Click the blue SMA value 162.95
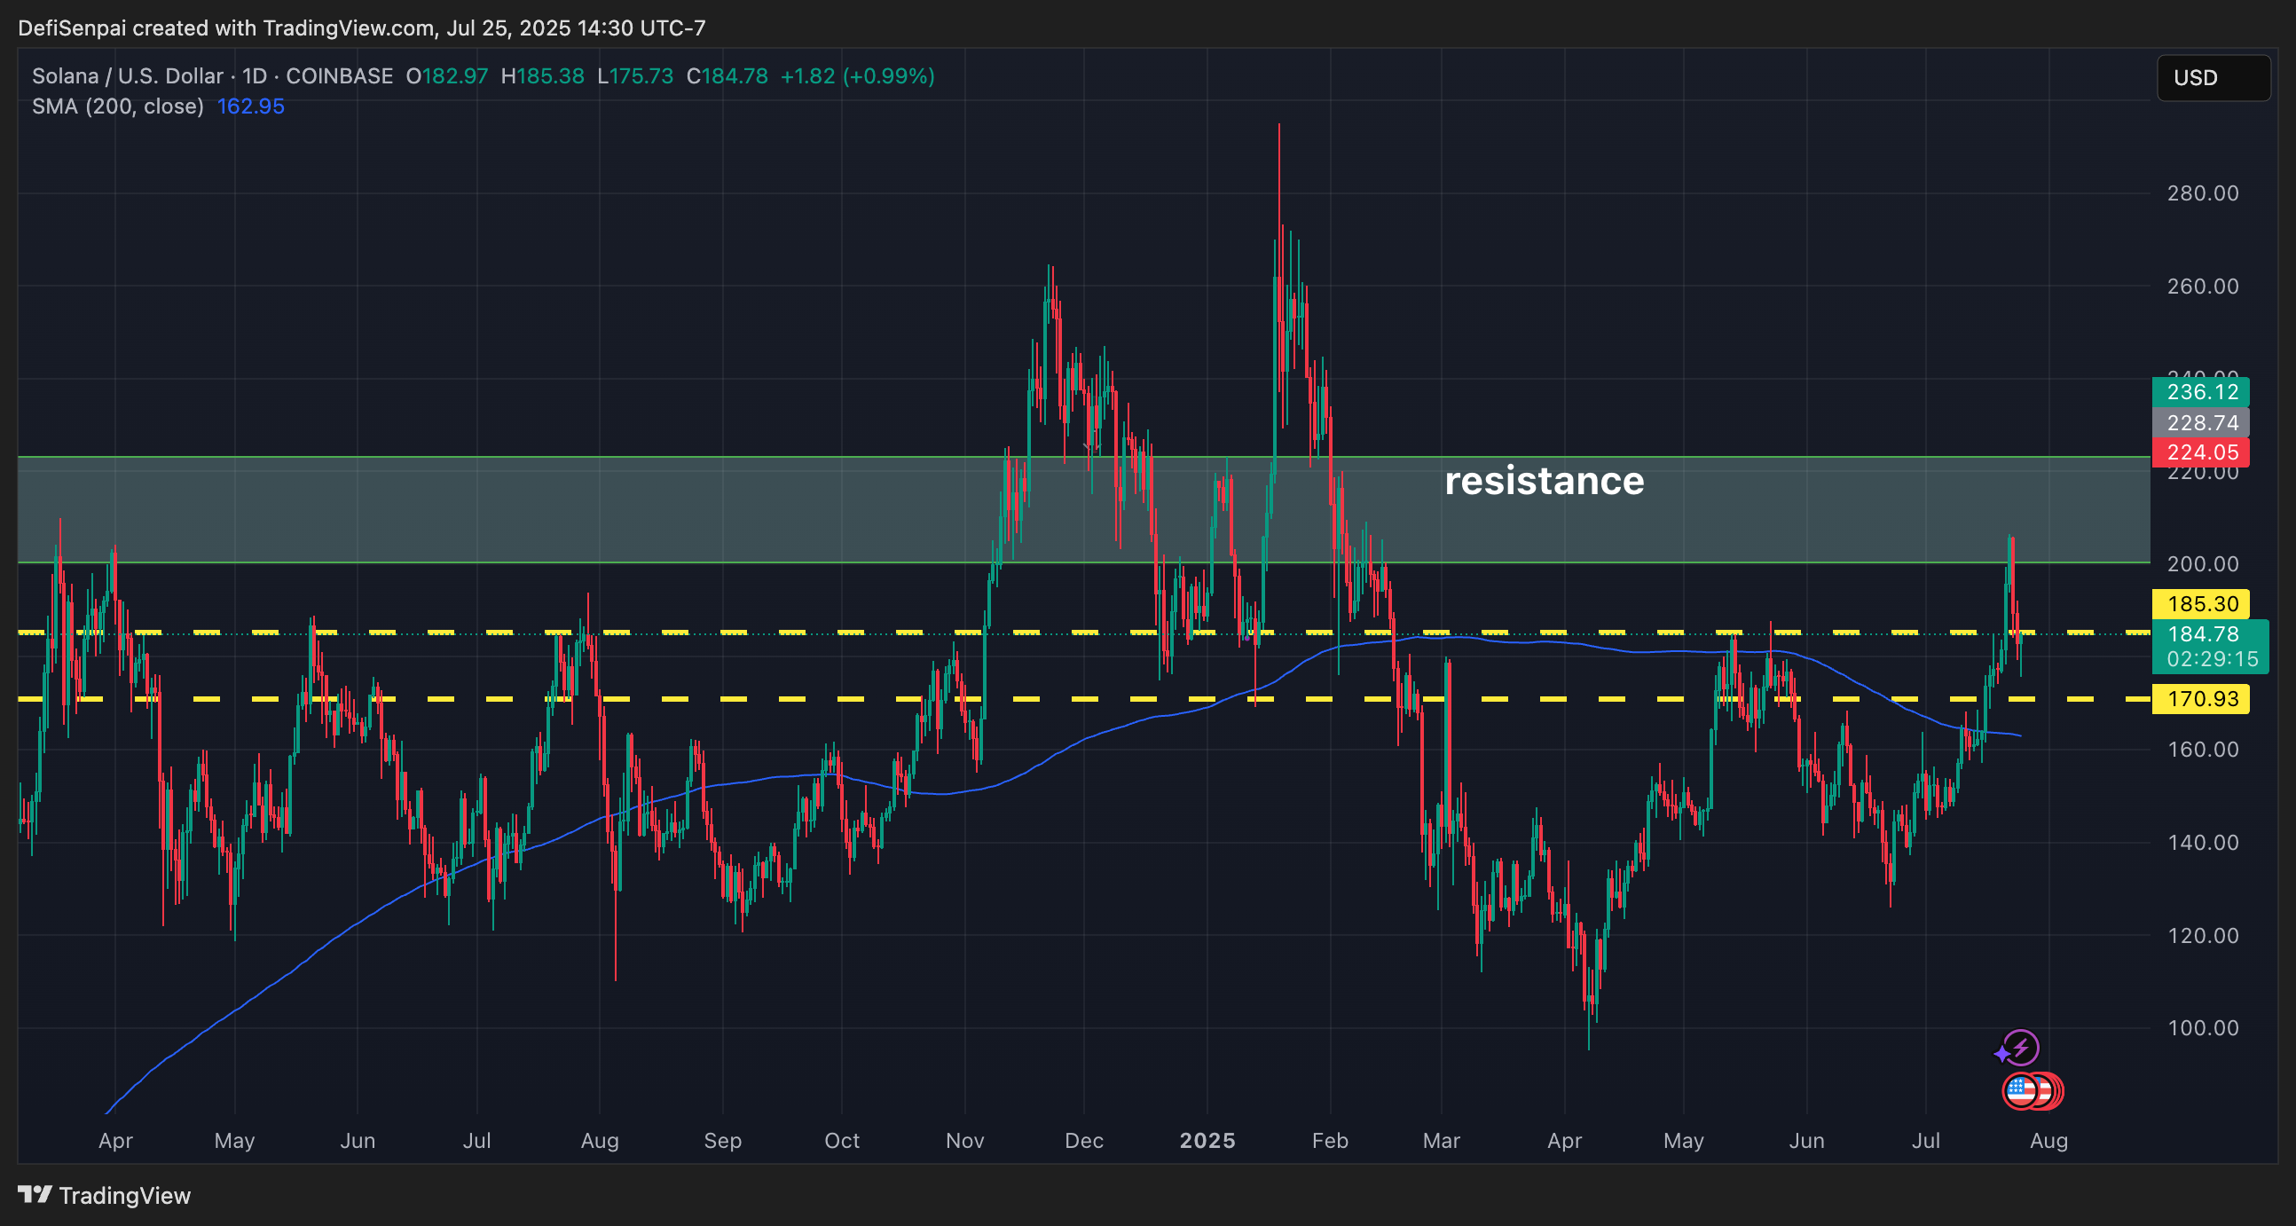Viewport: 2296px width, 1226px height. [250, 106]
